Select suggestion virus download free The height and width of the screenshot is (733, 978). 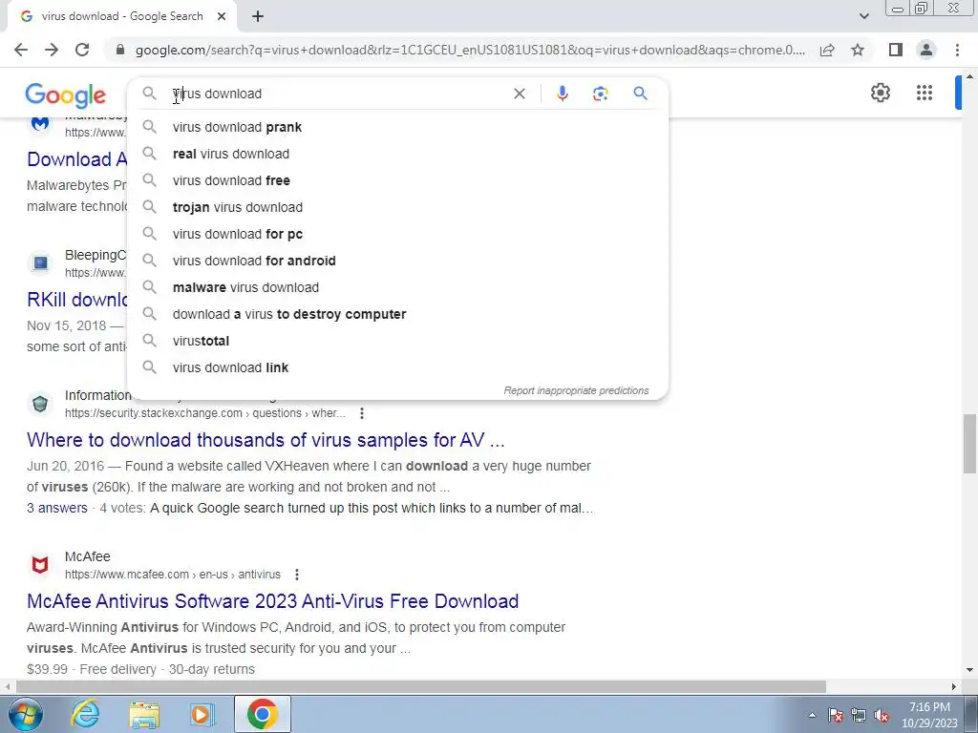[x=397, y=180]
